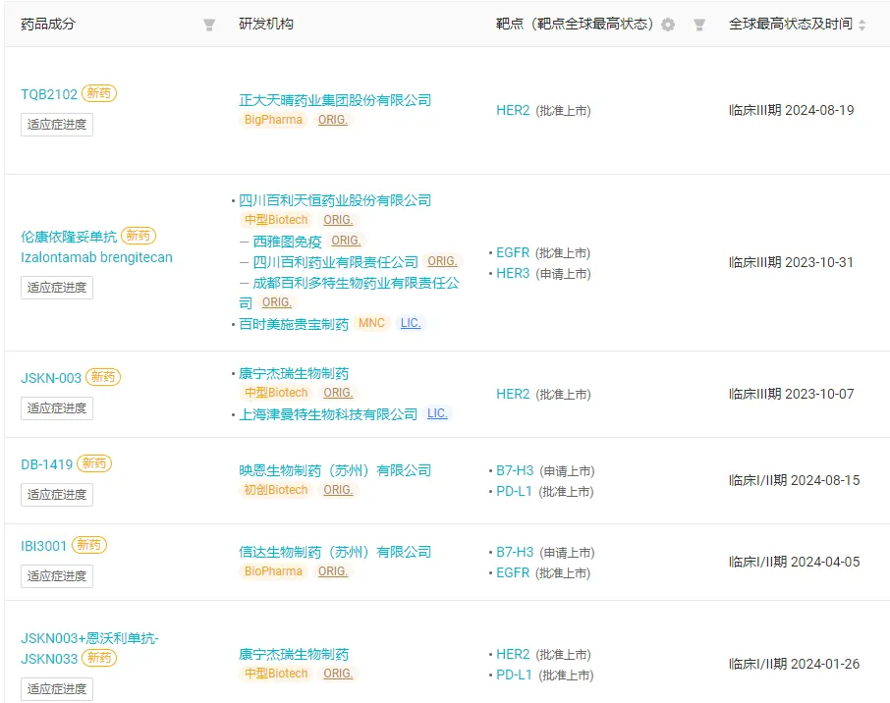
Task: Click the BigPharma tag under 正大天晴药业
Action: coord(274,120)
